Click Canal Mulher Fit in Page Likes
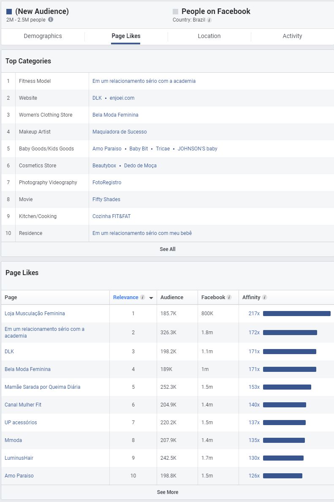The image size is (334, 502). click(x=23, y=405)
